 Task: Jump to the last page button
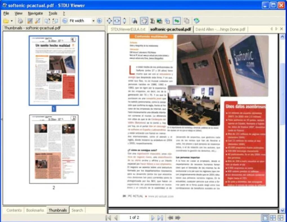[x=160, y=218]
